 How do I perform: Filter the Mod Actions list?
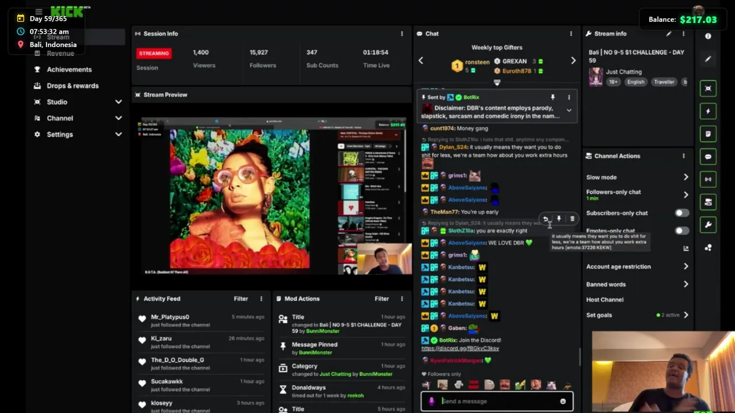click(x=381, y=299)
